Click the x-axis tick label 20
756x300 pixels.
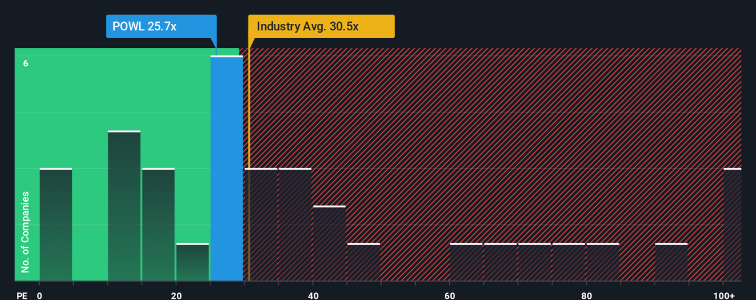tap(176, 296)
